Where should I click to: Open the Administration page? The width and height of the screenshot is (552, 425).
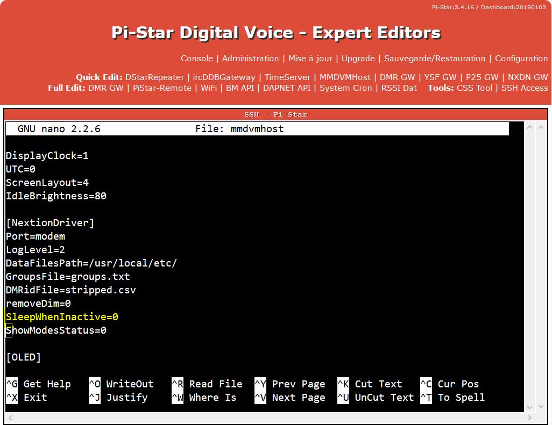pyautogui.click(x=250, y=59)
